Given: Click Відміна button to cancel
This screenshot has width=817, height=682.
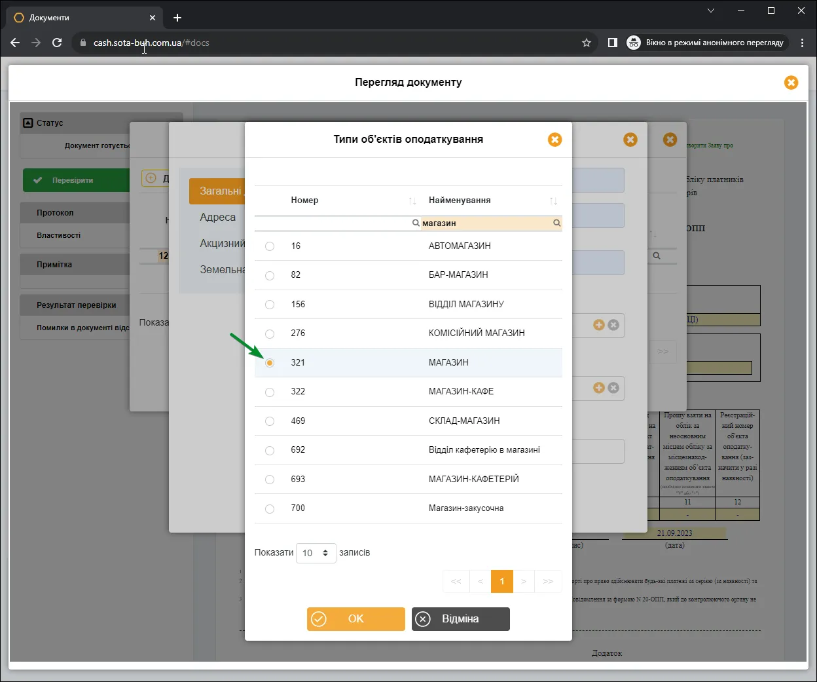Looking at the screenshot, I should 461,619.
